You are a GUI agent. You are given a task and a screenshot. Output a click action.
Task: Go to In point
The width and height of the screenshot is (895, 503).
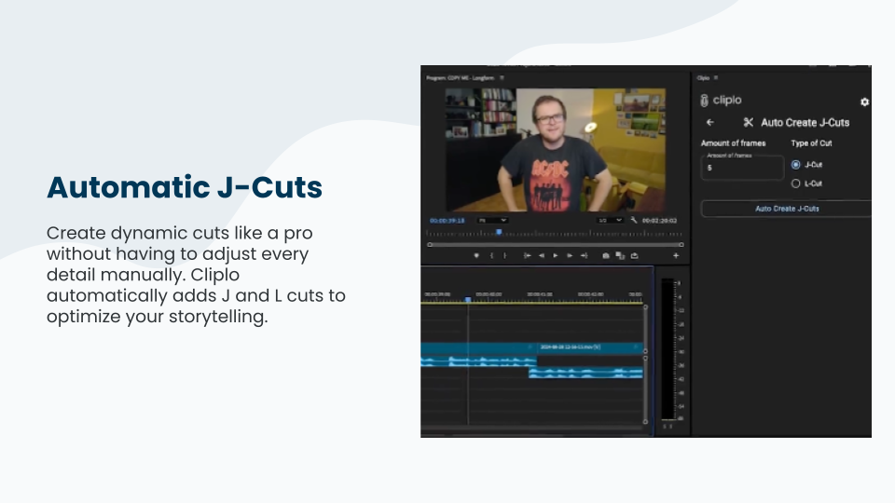click(527, 256)
